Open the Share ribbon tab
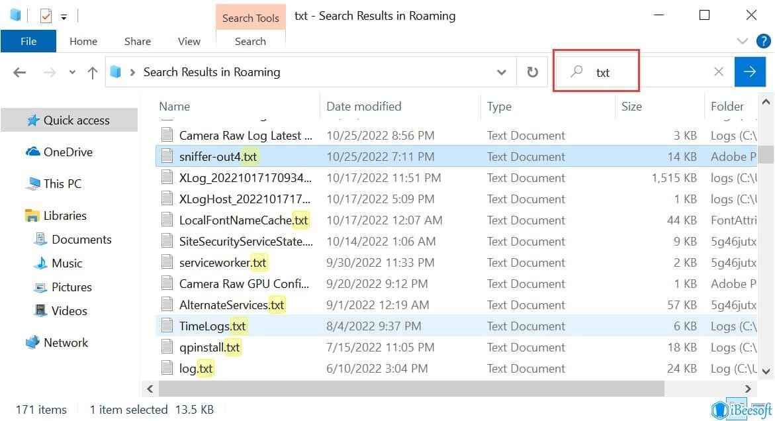 click(x=137, y=41)
